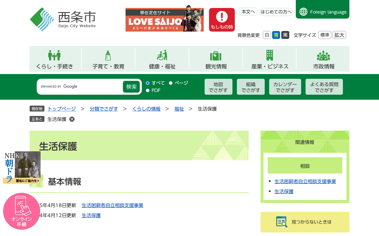Switch background color to black 黒

coord(285,35)
